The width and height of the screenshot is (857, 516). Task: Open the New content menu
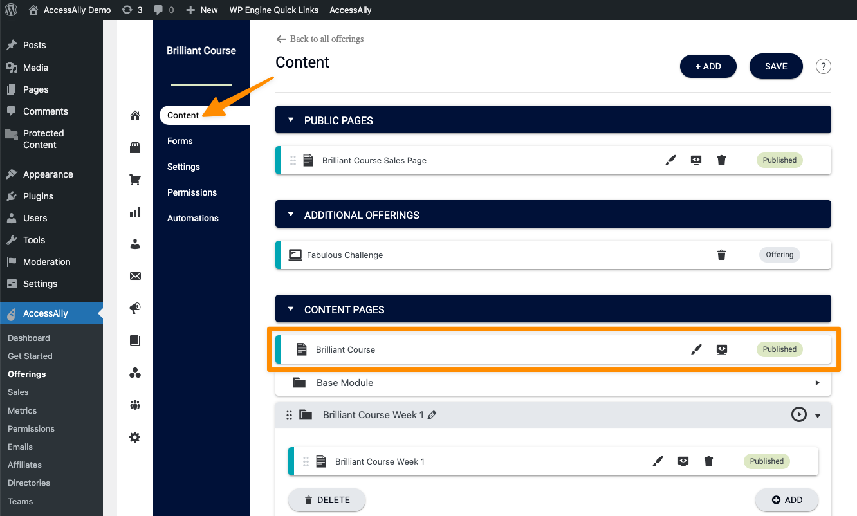point(202,10)
